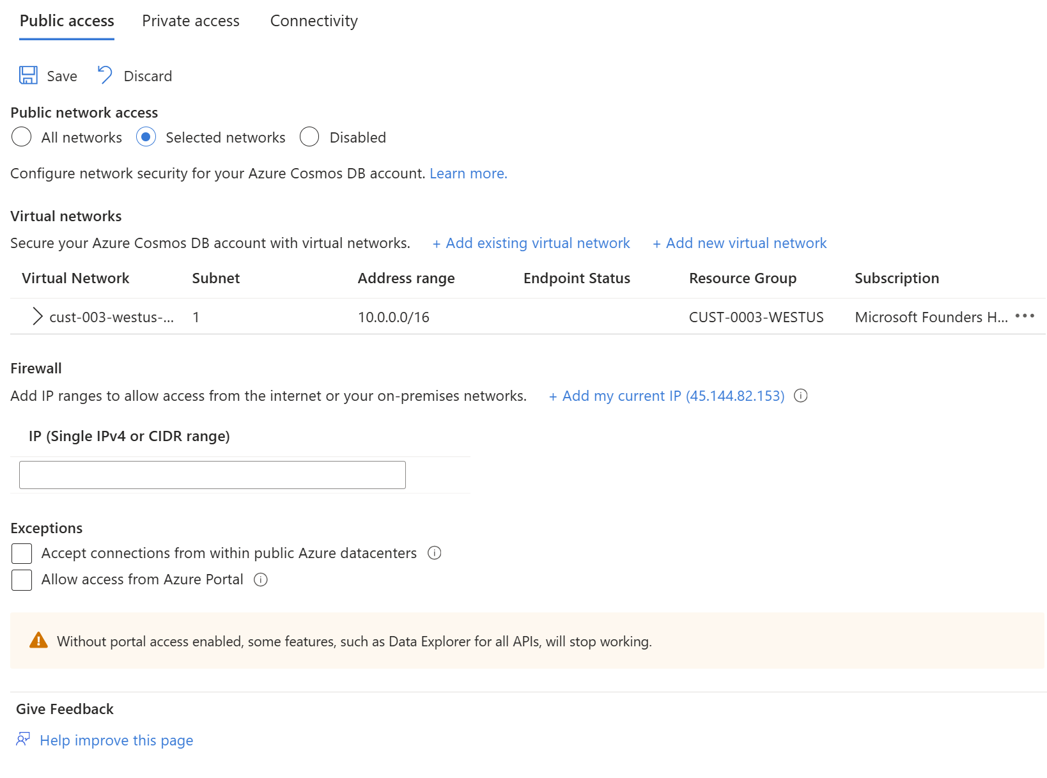The image size is (1047, 778).
Task: Click the Discard undo arrow icon
Action: click(x=105, y=75)
